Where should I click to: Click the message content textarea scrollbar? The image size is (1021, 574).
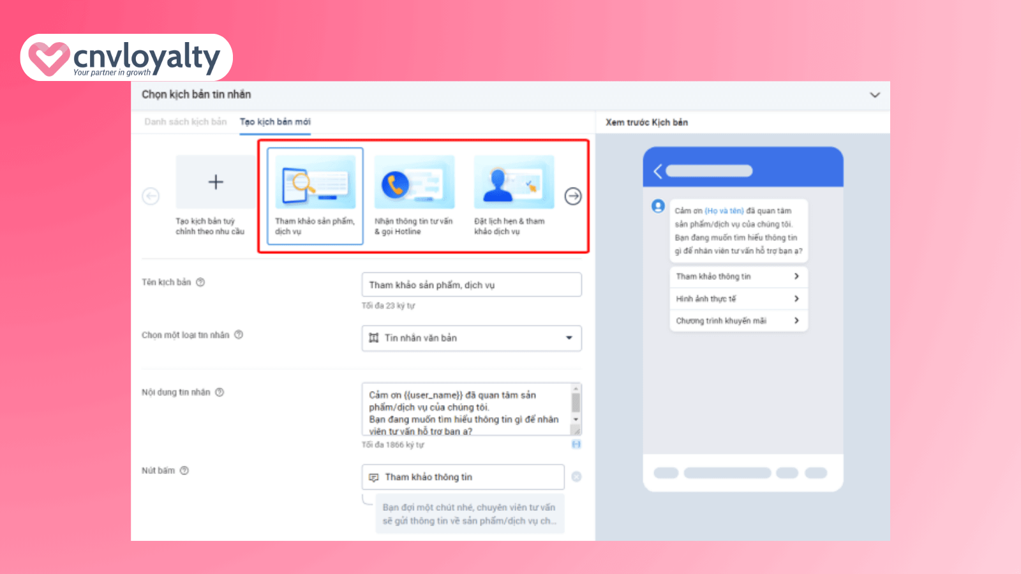point(576,404)
